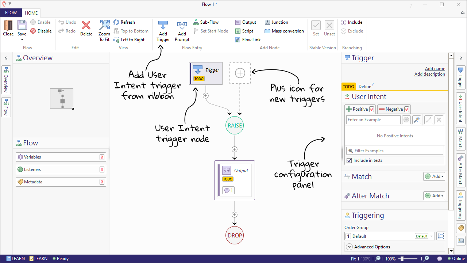Toggle the Include in tests checkbox
The width and height of the screenshot is (467, 263).
(x=349, y=160)
